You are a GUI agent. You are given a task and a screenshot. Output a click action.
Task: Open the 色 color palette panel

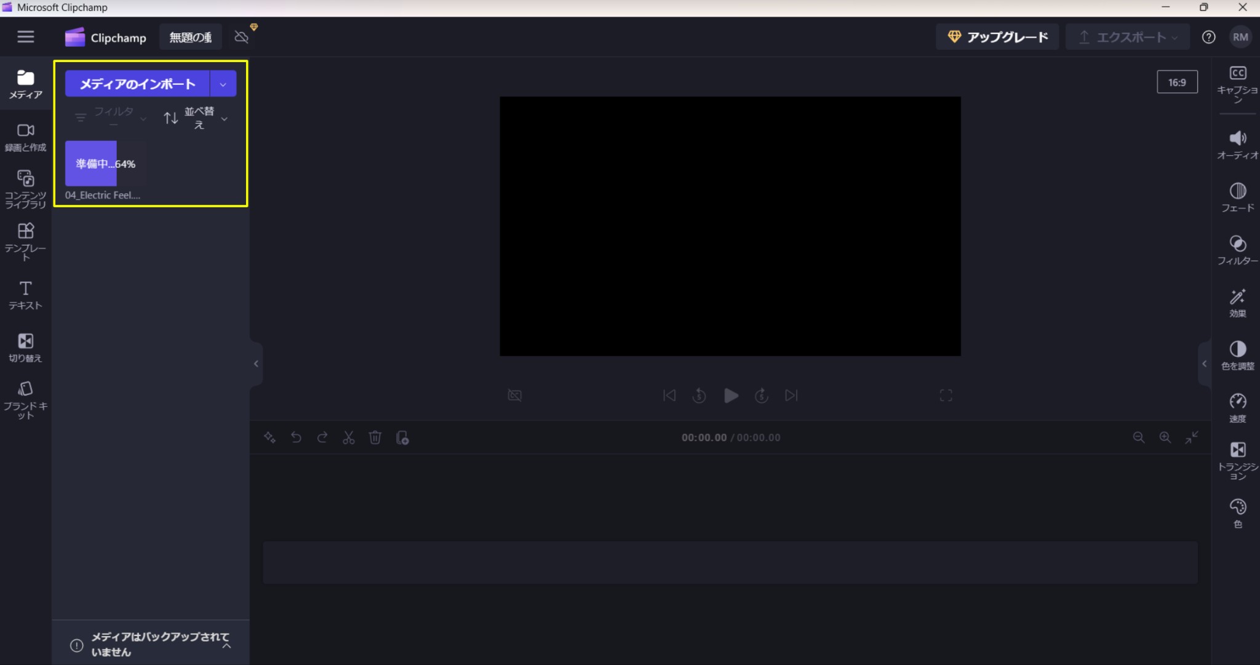pyautogui.click(x=1237, y=513)
